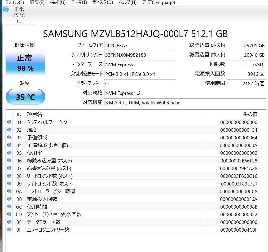This screenshot has height=252, width=268.
Task: Click raw value 00000000004C0F
Action: click(239, 230)
